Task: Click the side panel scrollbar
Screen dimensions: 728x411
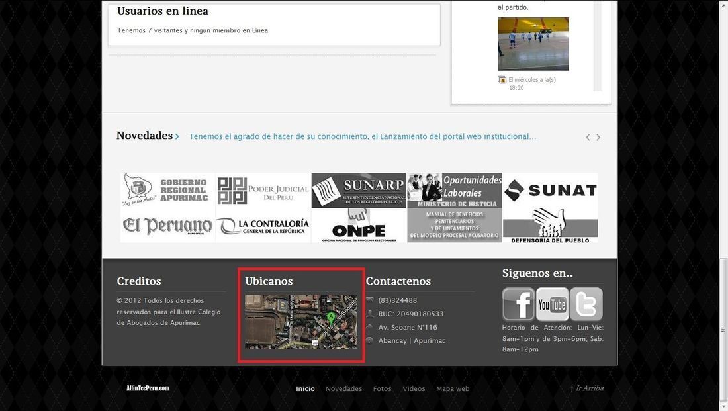Action: click(x=598, y=45)
